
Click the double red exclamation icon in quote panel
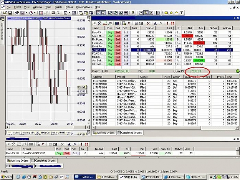click(x=173, y=23)
